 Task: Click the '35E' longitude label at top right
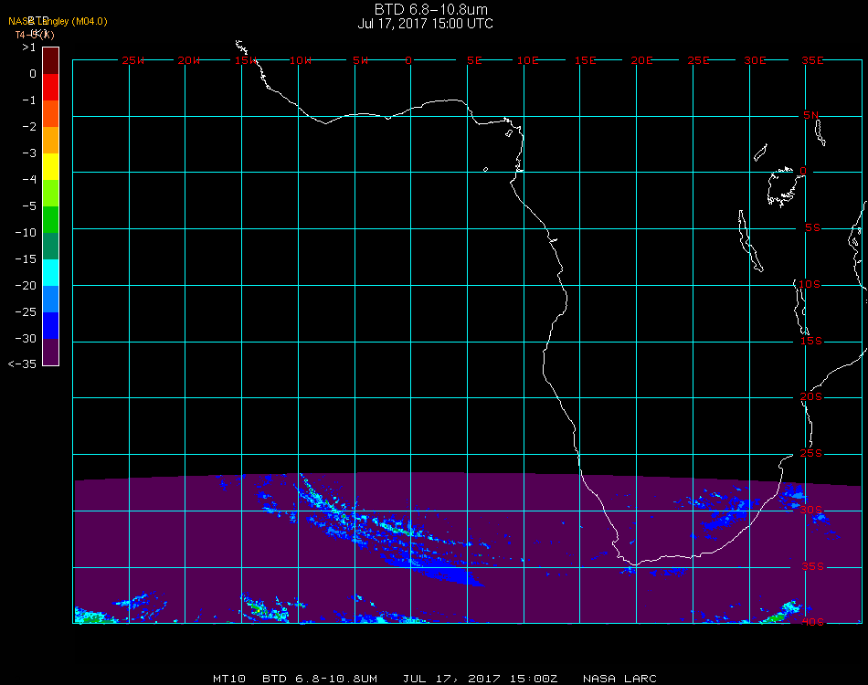point(812,60)
